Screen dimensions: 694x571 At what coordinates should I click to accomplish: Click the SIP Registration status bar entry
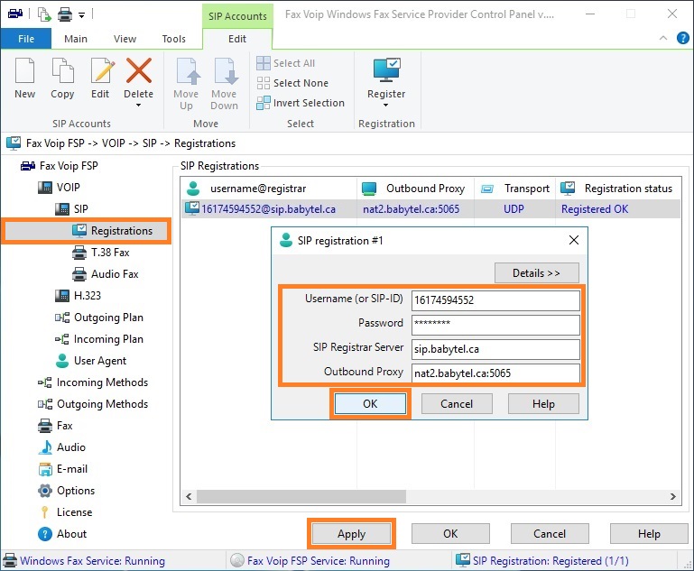(x=542, y=561)
